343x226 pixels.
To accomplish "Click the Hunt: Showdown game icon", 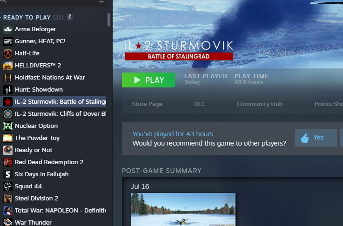I will 8,90.
